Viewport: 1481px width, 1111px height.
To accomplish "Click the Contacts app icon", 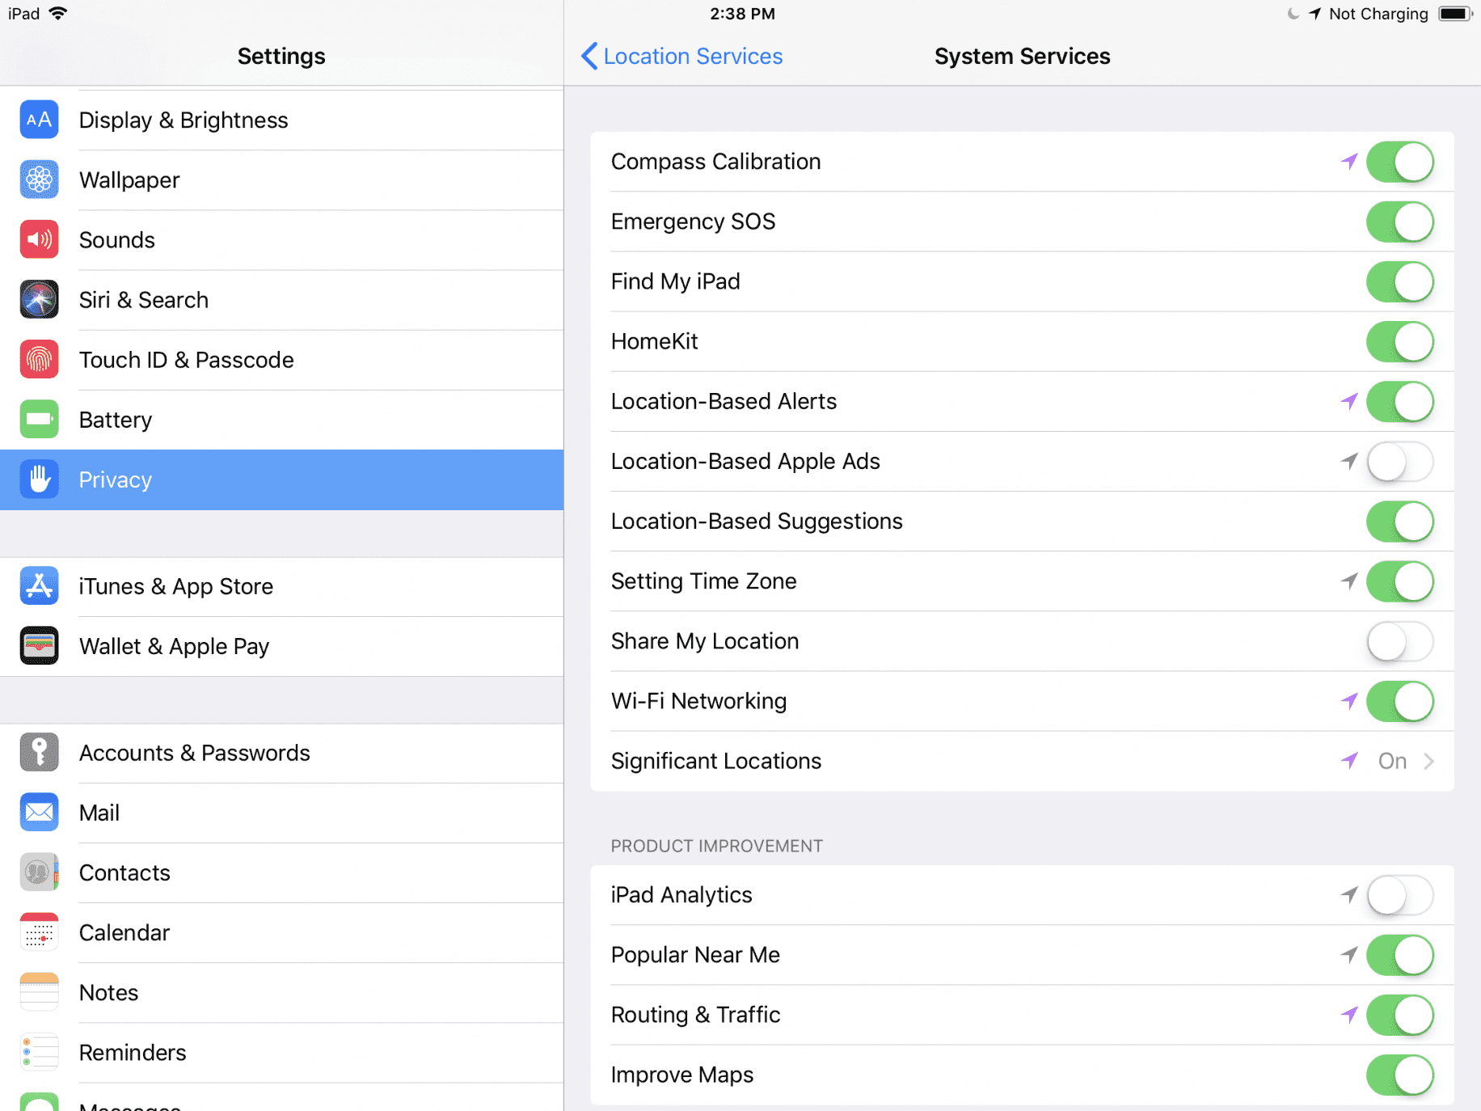I will tap(38, 872).
